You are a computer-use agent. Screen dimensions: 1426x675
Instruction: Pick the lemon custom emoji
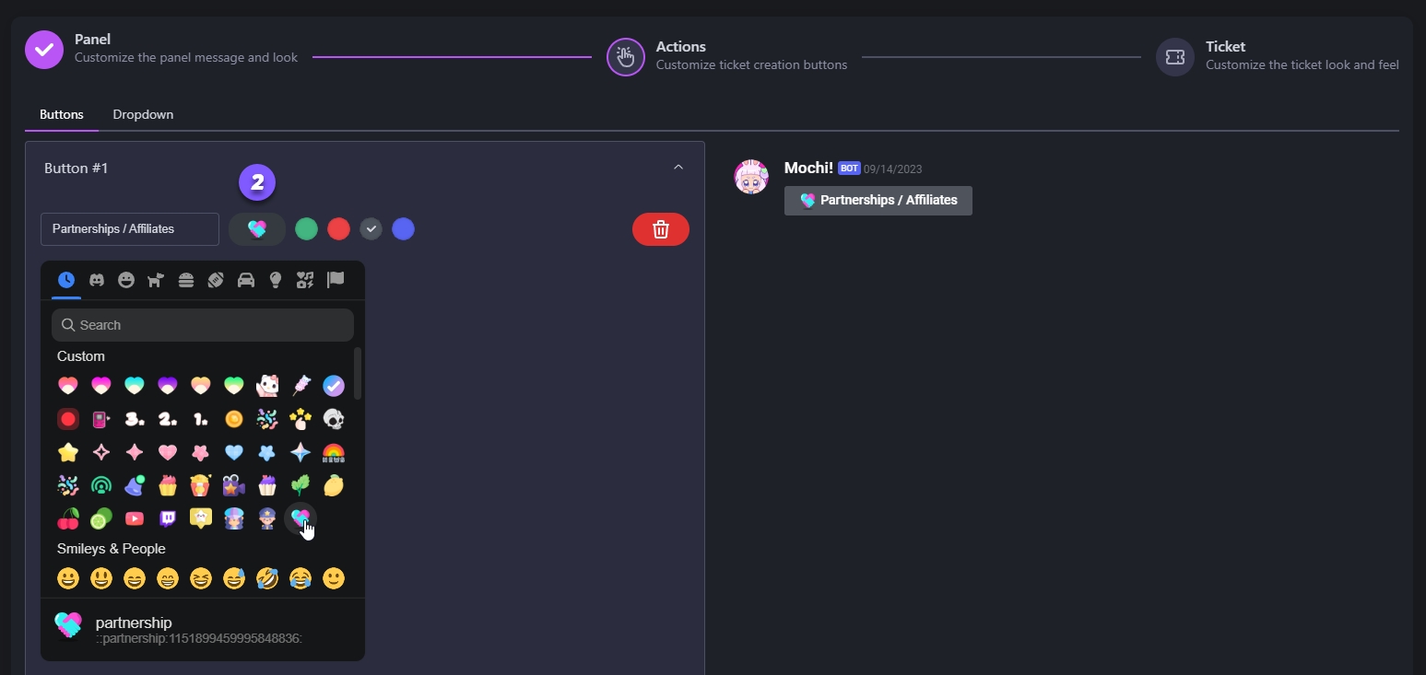(x=334, y=485)
